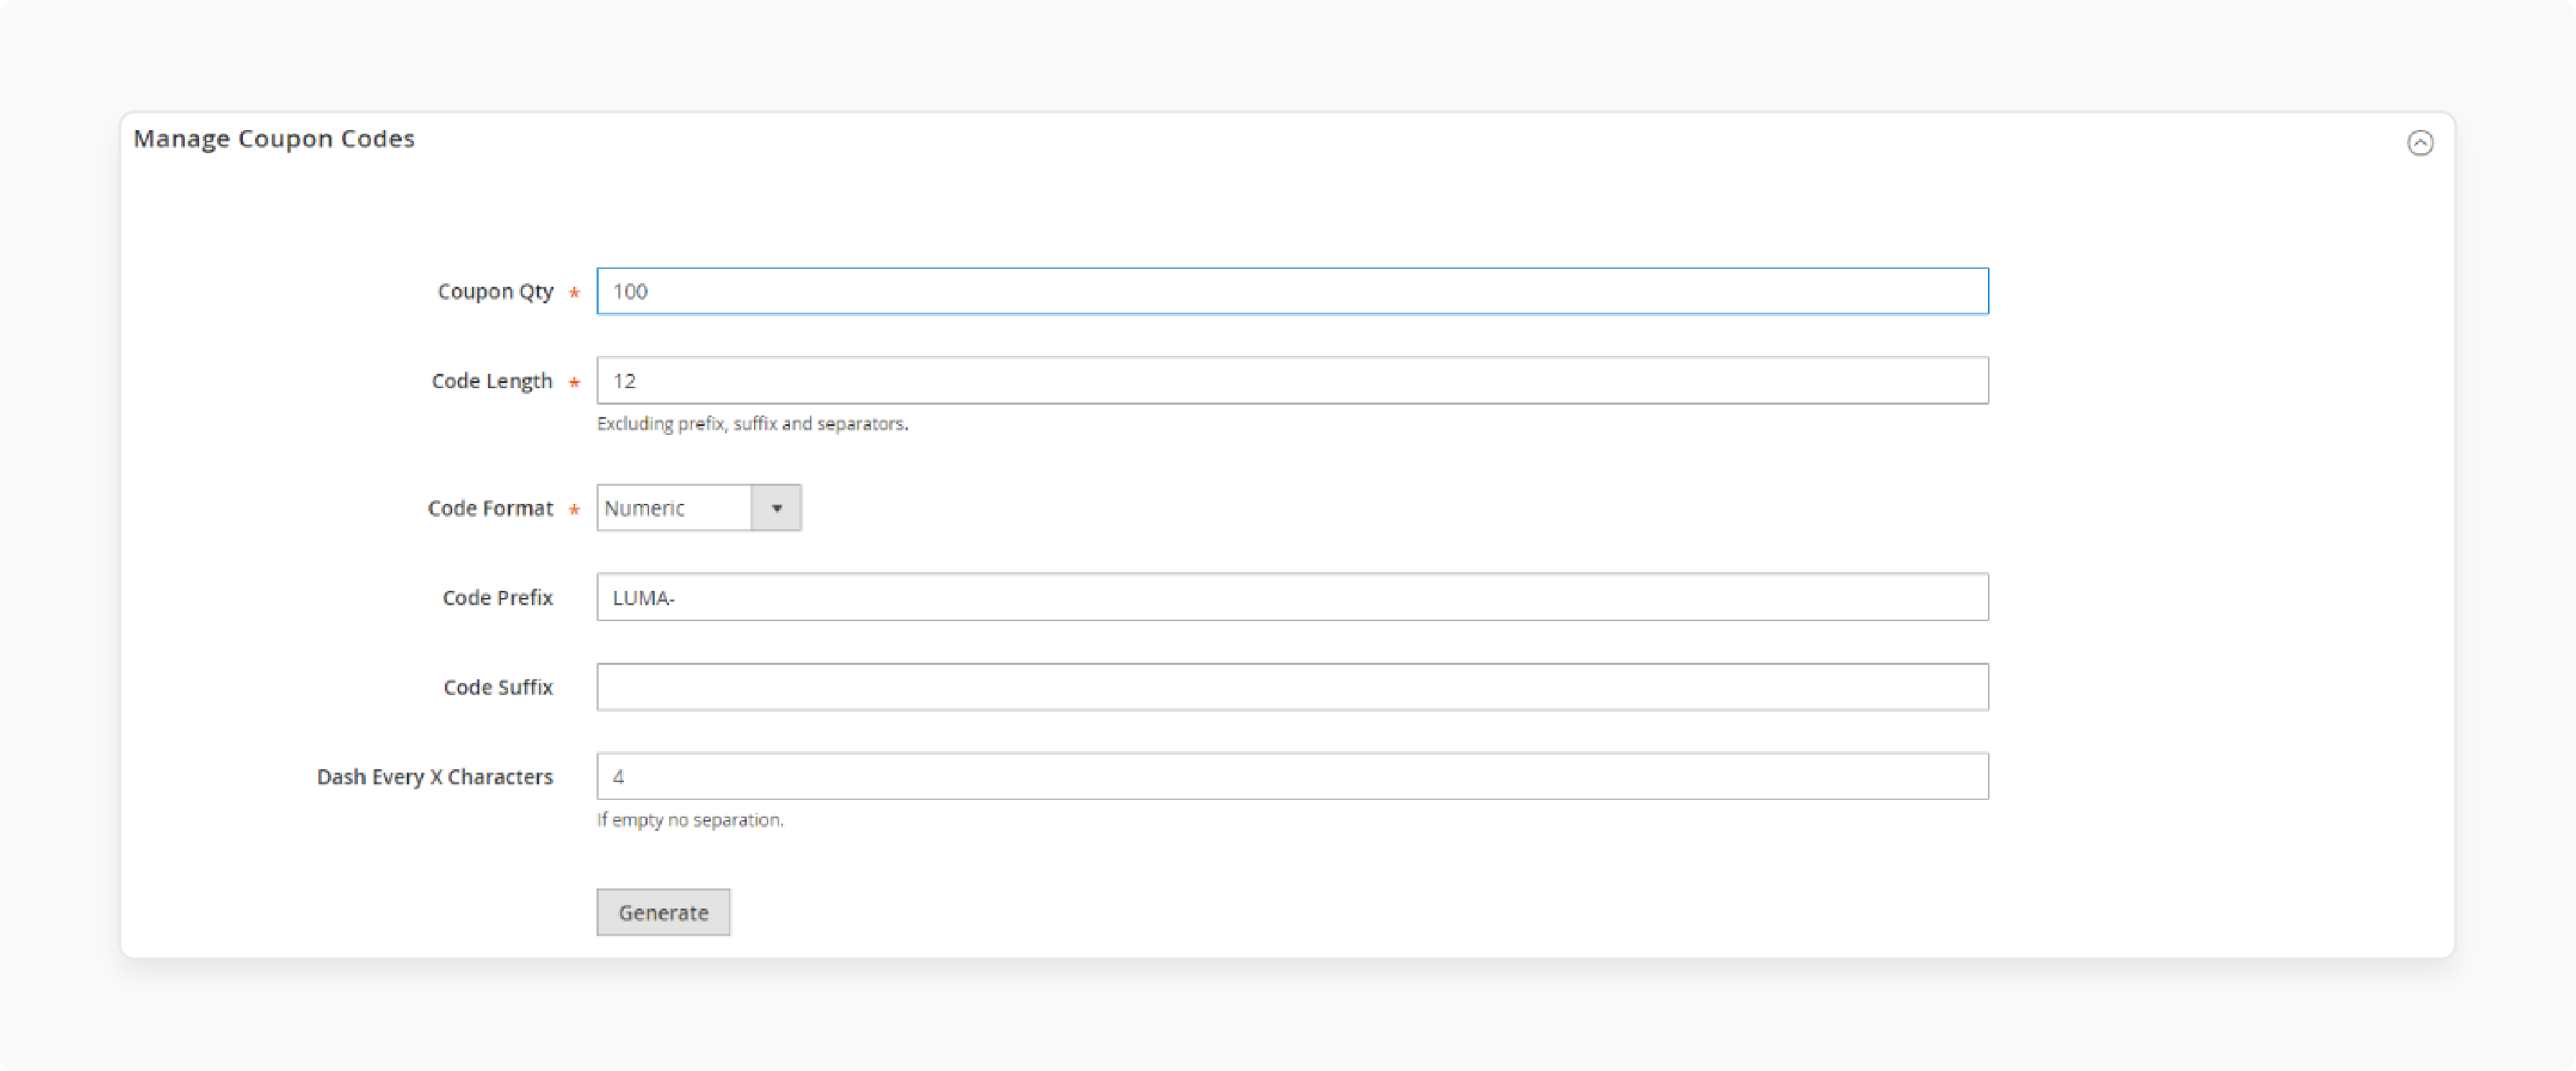Image resolution: width=2576 pixels, height=1071 pixels.
Task: Click the 'Excluding prefix, suffix and separators.' note
Action: 752,424
